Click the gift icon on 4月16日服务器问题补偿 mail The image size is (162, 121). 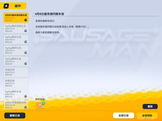(26, 20)
